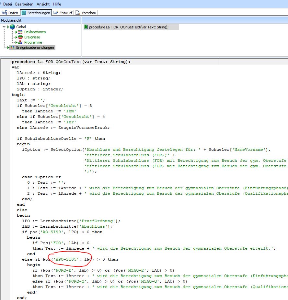Switch to the Vorschau tab
Image resolution: width=288 pixels, height=300 pixels.
[86, 13]
